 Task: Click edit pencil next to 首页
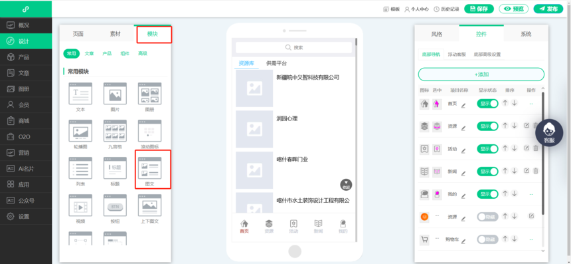(463, 106)
